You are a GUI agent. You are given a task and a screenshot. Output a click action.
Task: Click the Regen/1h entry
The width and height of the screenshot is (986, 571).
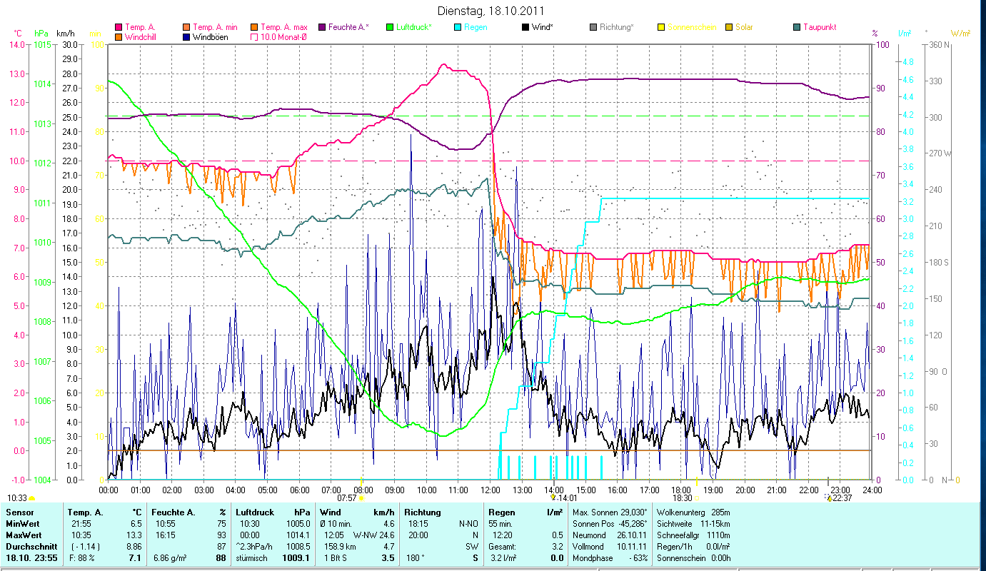[x=693, y=547]
